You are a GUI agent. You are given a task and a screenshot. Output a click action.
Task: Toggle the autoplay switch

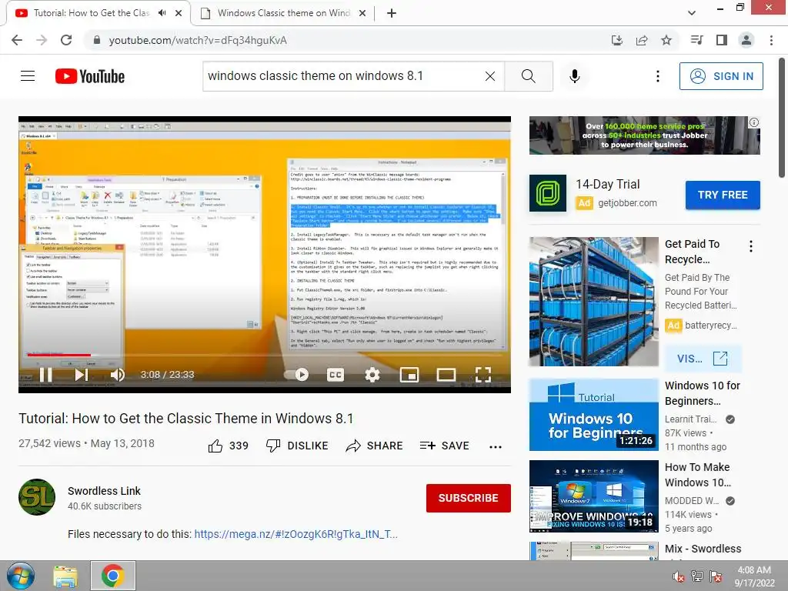click(x=296, y=375)
